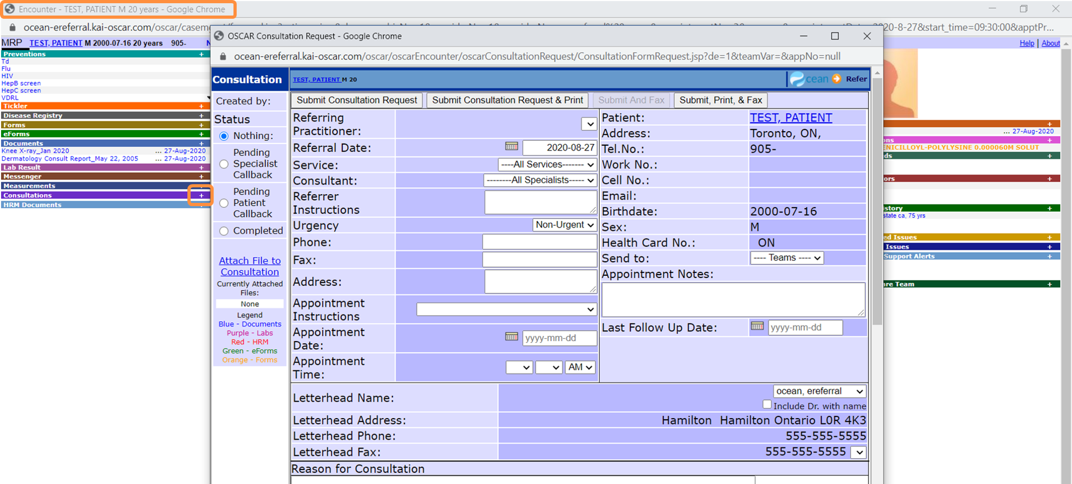The height and width of the screenshot is (484, 1072).
Task: Open the Appointment Instructions dropdown
Action: [x=506, y=310]
